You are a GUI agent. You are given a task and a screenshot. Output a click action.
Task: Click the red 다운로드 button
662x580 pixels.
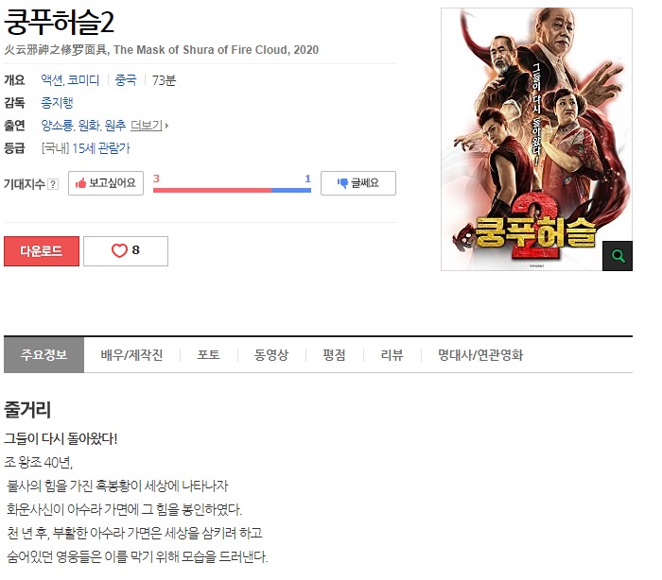point(42,251)
